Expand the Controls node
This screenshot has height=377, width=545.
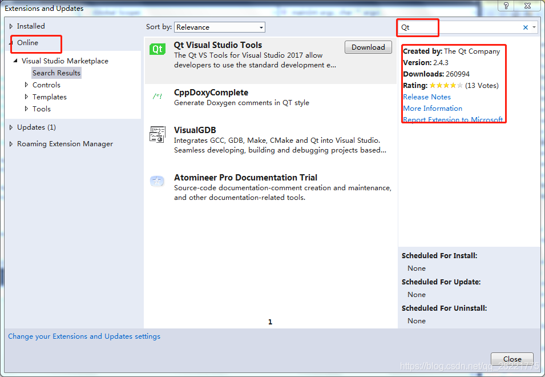pyautogui.click(x=26, y=85)
